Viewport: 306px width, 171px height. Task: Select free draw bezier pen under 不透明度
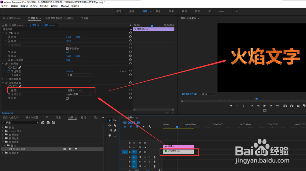click(x=20, y=67)
